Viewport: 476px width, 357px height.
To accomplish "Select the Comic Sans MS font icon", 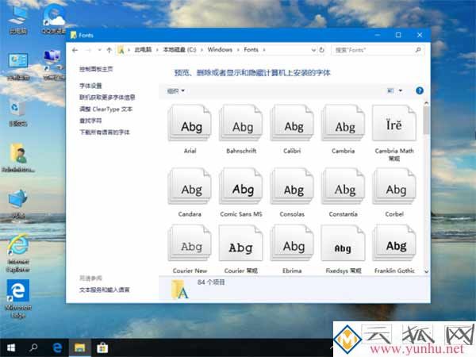I will click(240, 186).
